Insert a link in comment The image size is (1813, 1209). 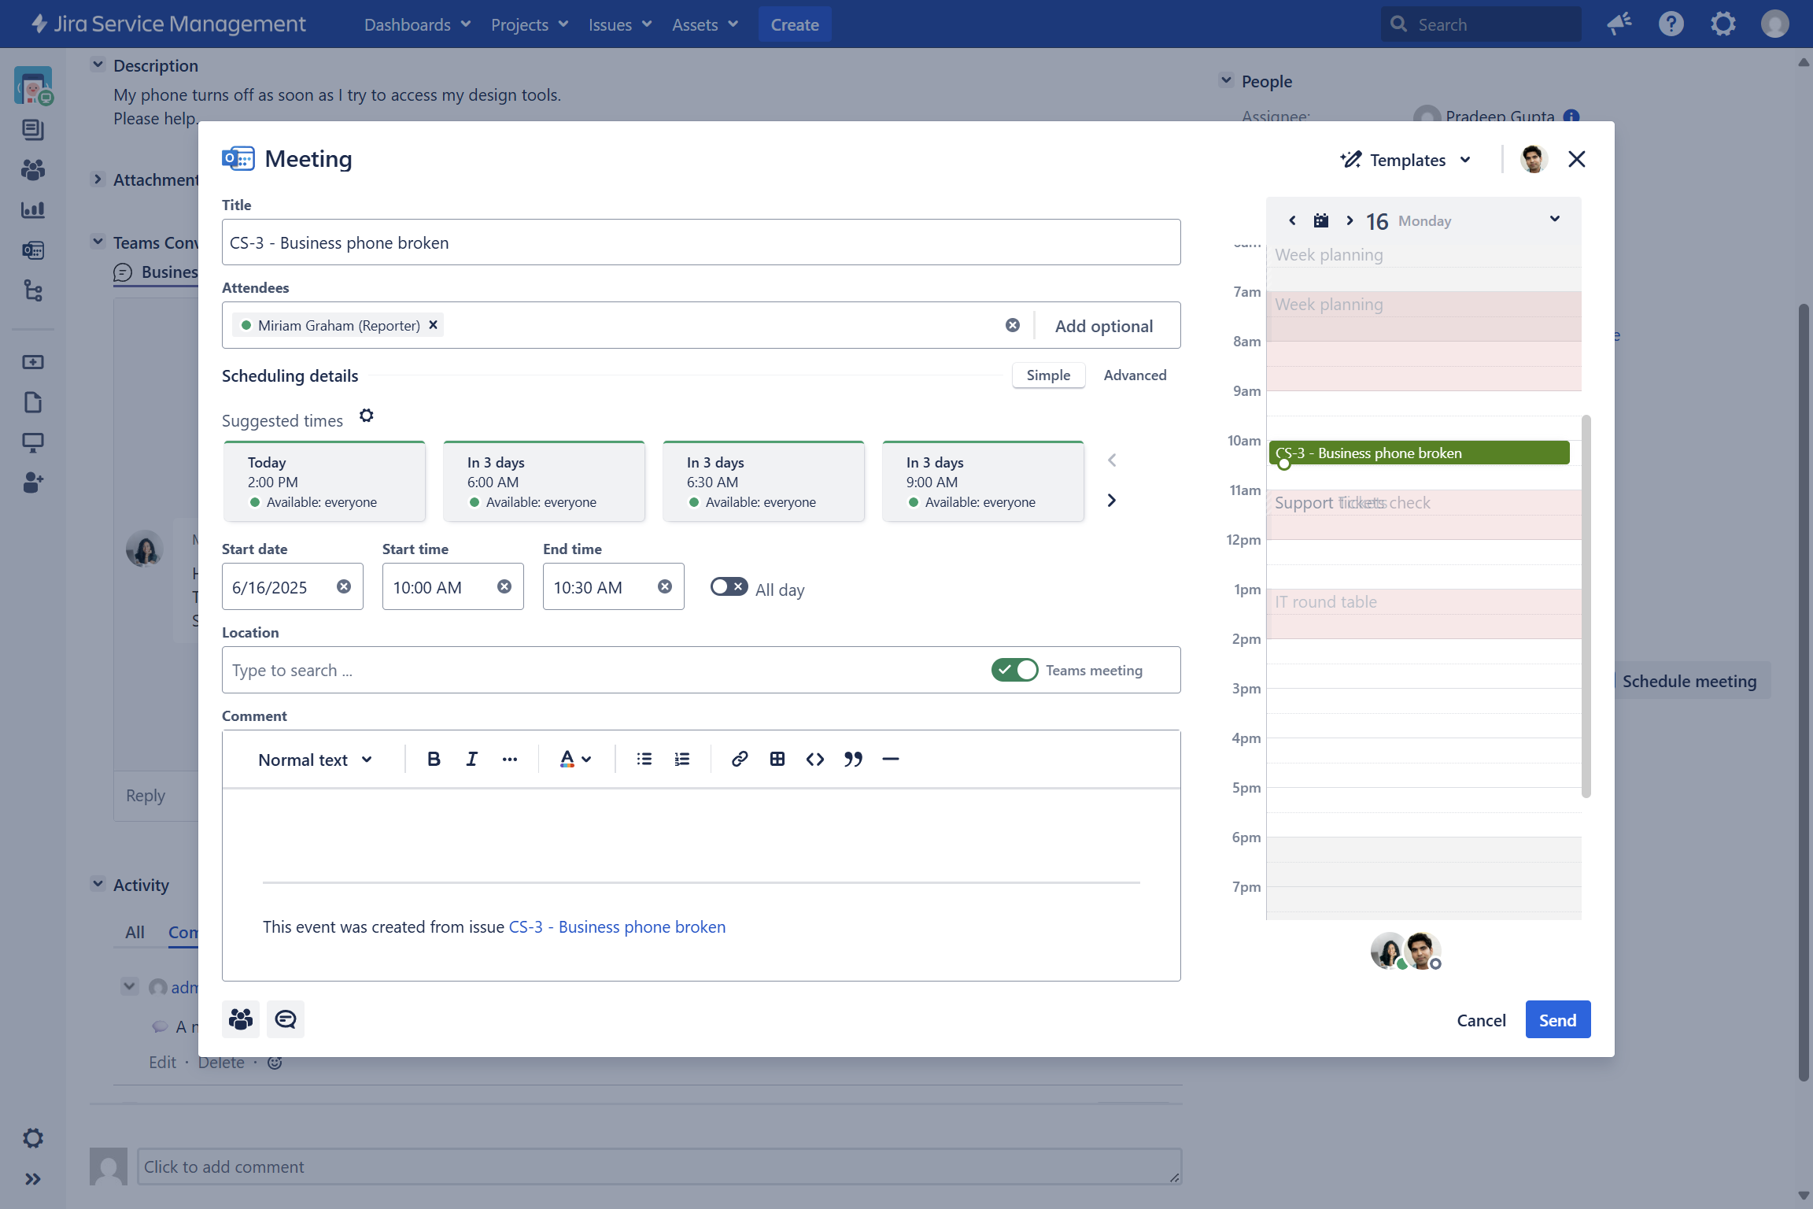pyautogui.click(x=739, y=759)
